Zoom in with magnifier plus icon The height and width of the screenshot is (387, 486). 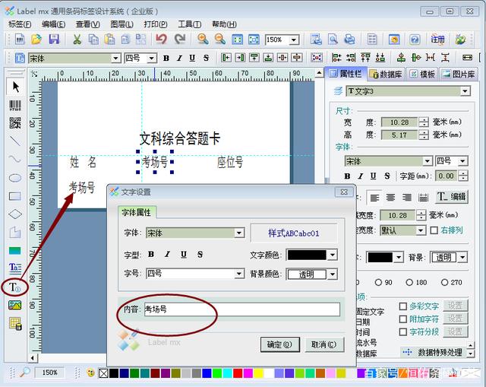click(x=203, y=39)
